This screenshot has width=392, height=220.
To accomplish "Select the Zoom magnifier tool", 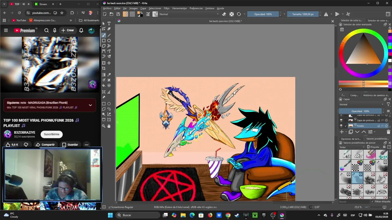I will point(104,126).
